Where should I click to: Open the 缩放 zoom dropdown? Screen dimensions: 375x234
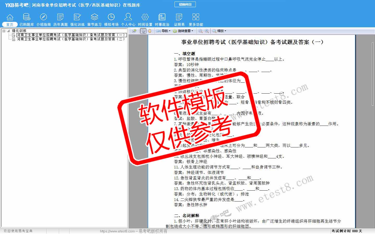220,31
